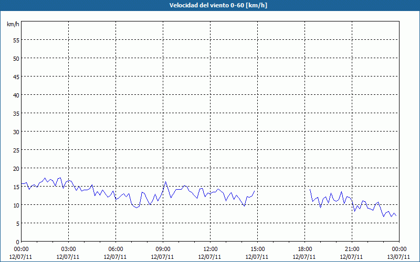Click the x-axis time label '12:00'
The width and height of the screenshot is (420, 262).
(x=211, y=249)
